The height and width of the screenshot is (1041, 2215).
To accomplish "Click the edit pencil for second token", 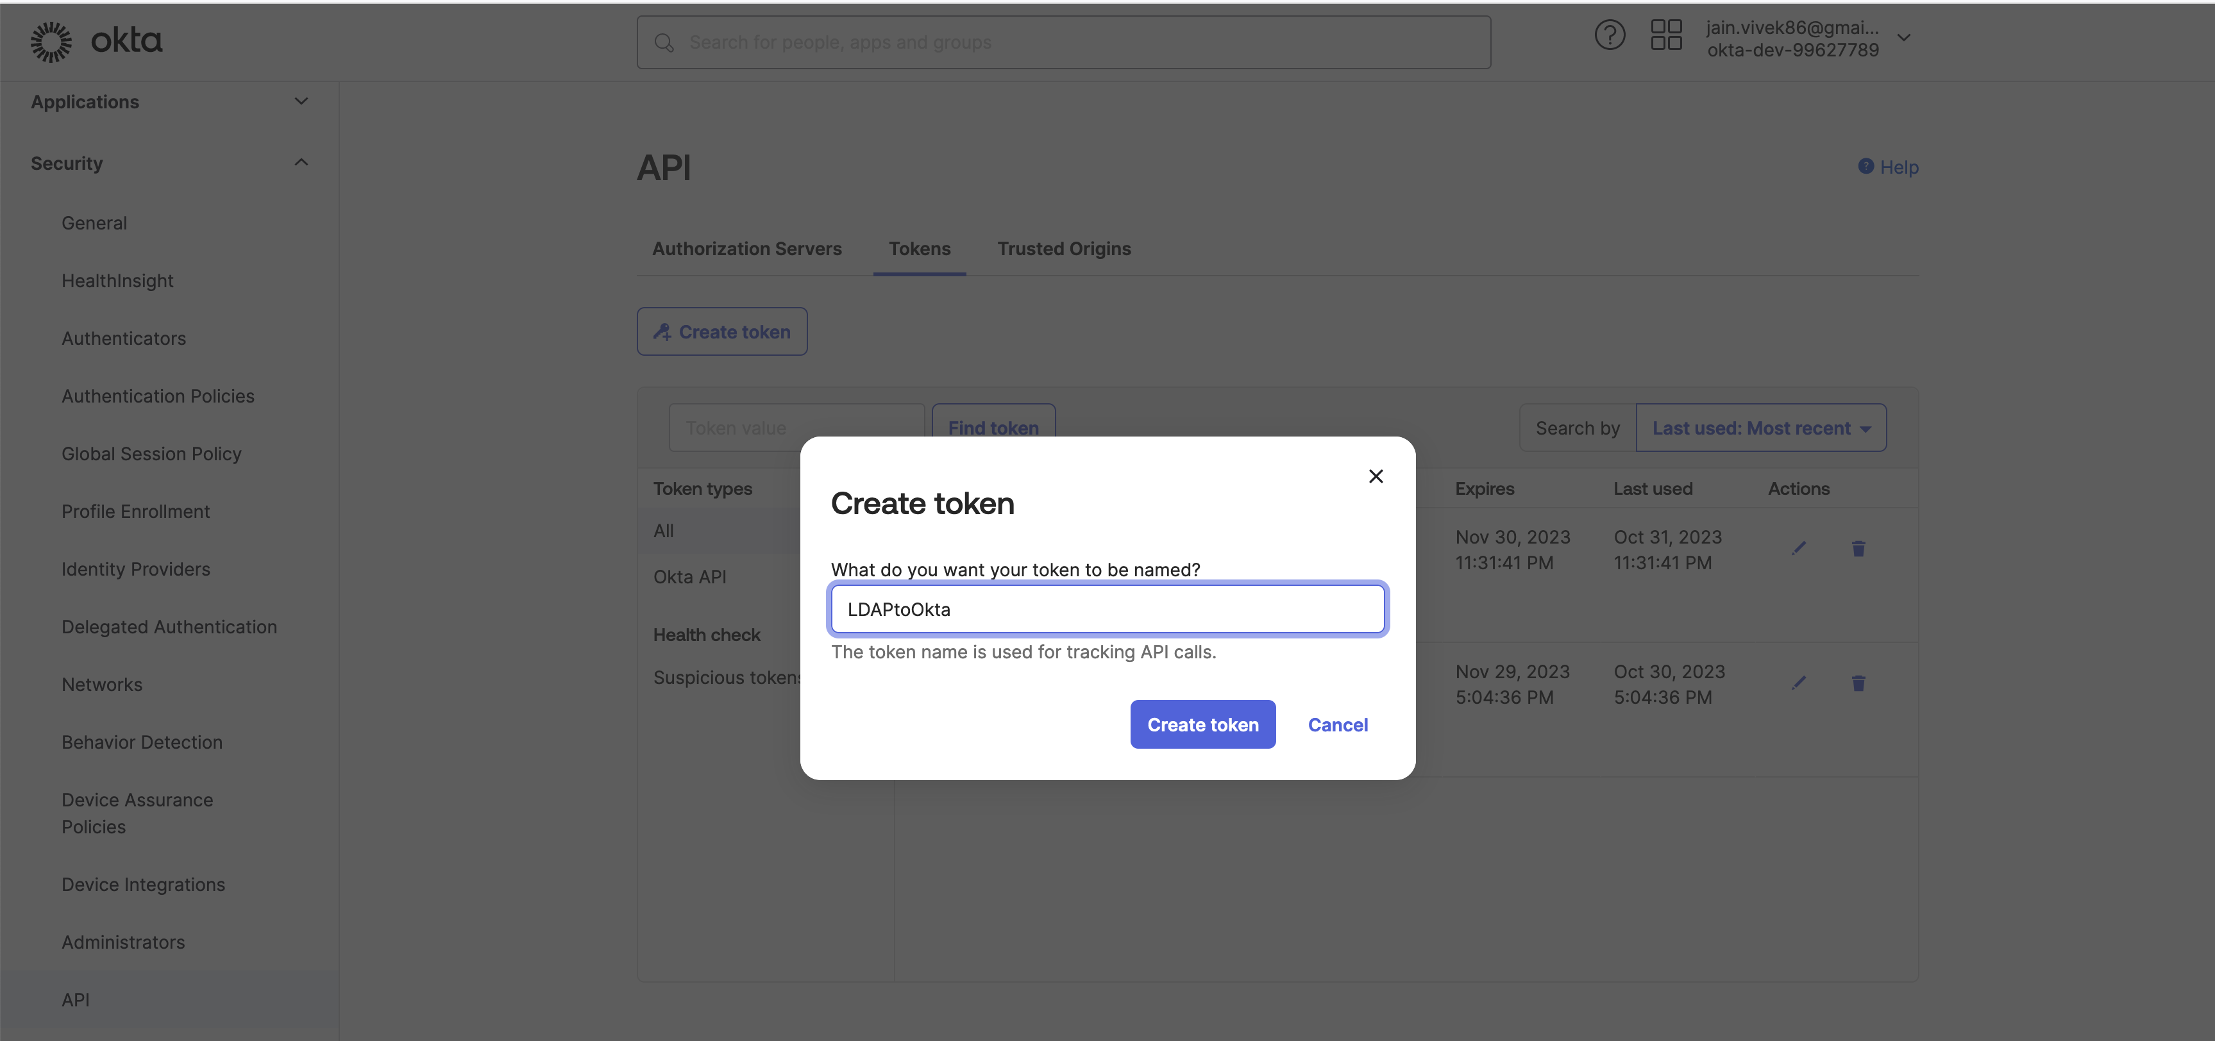I will (1798, 683).
